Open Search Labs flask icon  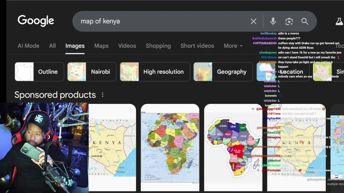pos(339,21)
